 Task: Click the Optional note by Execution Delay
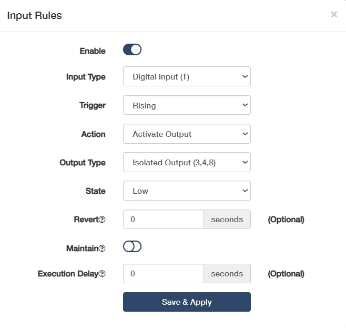click(x=286, y=274)
